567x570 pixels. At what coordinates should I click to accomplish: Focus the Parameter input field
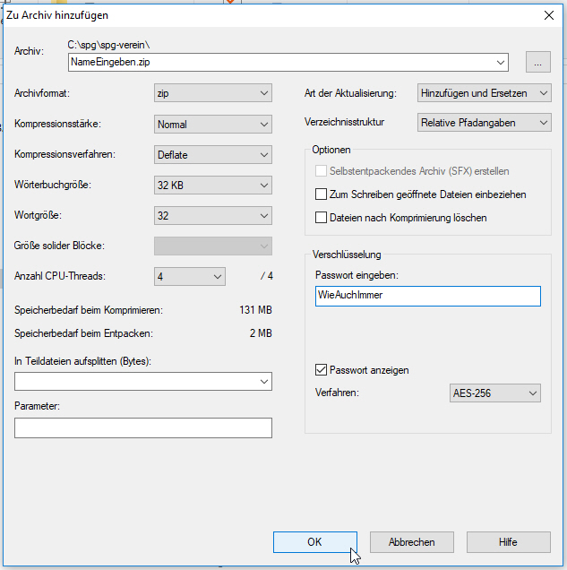coord(143,428)
